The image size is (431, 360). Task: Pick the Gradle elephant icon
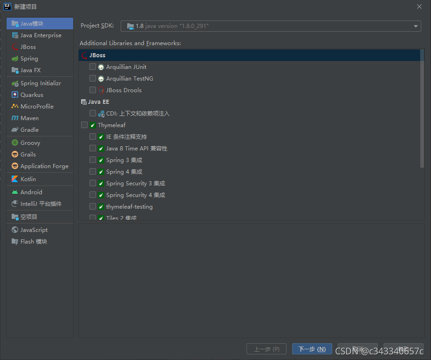point(15,130)
